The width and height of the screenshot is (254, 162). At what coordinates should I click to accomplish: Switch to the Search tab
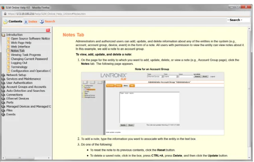50,21
